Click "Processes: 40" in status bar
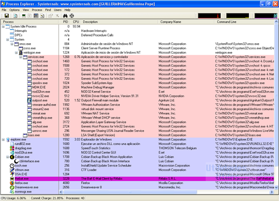 pyautogui.click(x=75, y=198)
